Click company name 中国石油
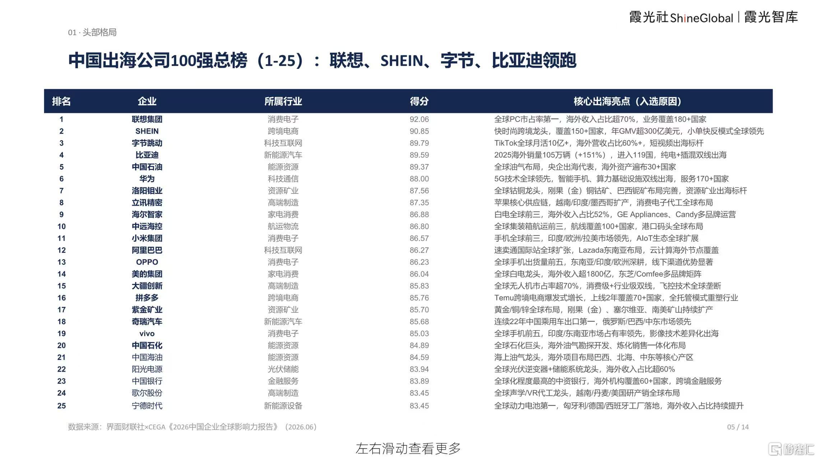This screenshot has width=817, height=459. (147, 167)
